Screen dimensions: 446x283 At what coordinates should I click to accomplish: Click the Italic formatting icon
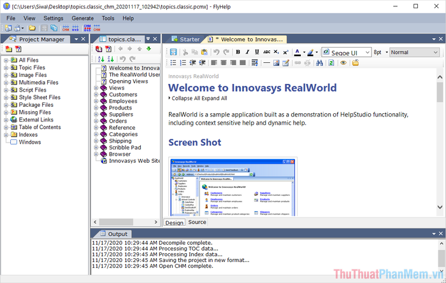pos(247,52)
